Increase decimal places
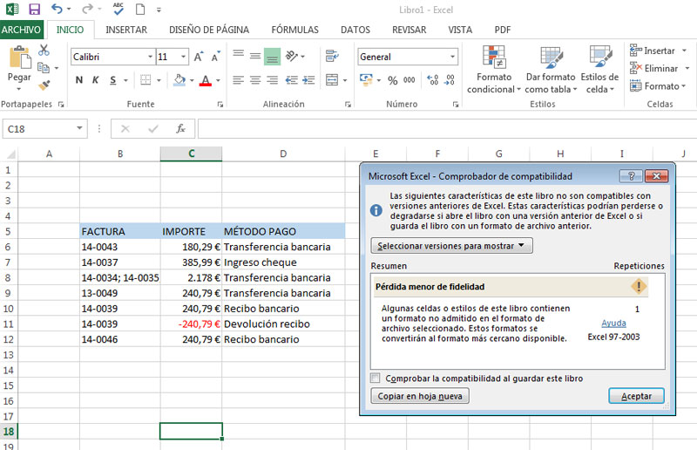Viewport: 697px width, 450px height. coord(432,80)
